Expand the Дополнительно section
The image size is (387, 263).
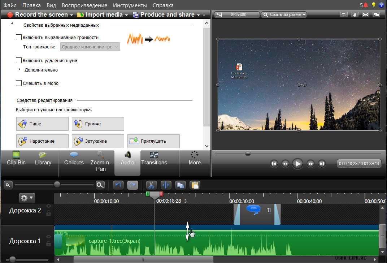pos(19,70)
